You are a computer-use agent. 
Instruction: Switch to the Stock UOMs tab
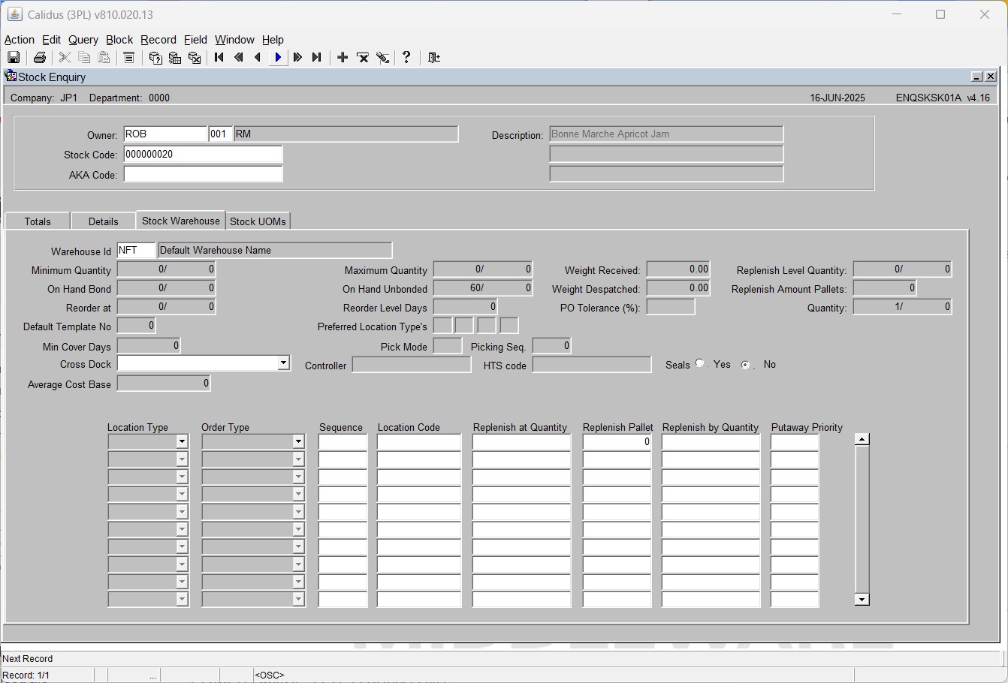point(258,221)
